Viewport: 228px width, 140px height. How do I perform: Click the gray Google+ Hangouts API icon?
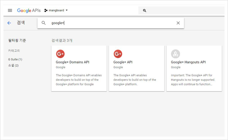175,54
